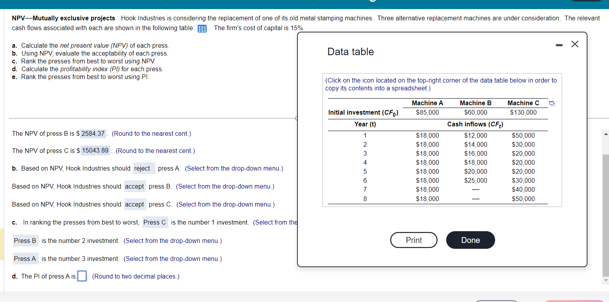Click the 'Year (t)' column label
The width and height of the screenshot is (609, 302).
[365, 124]
